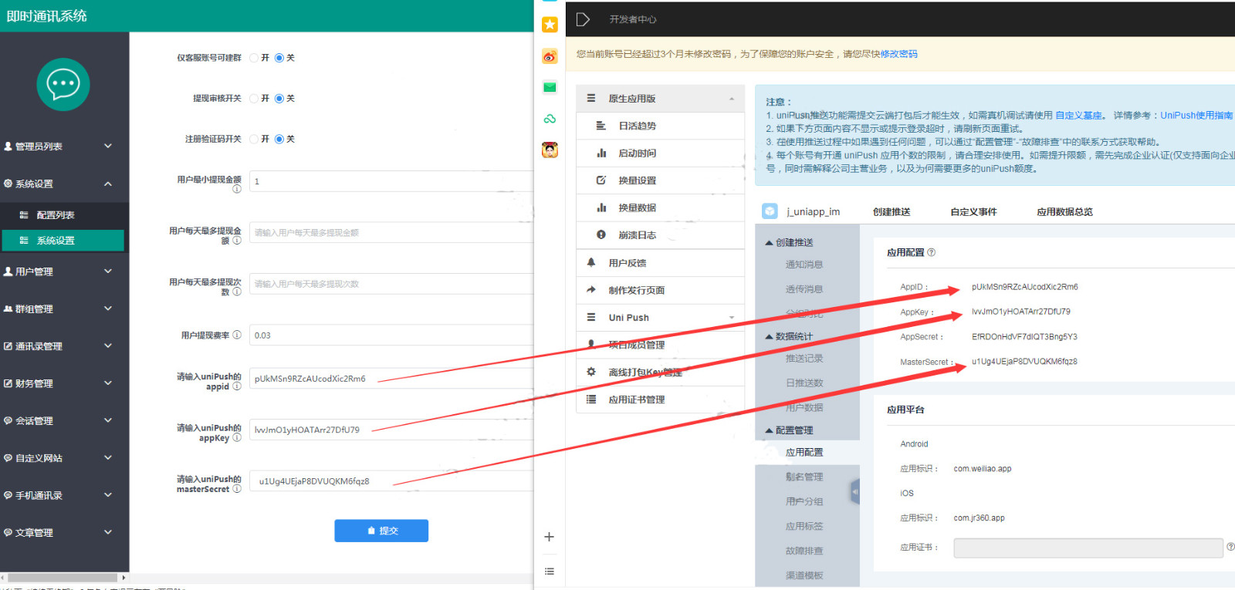The height and width of the screenshot is (590, 1235).
Task: Open the Weibo icon in sidebar
Action: 550,56
